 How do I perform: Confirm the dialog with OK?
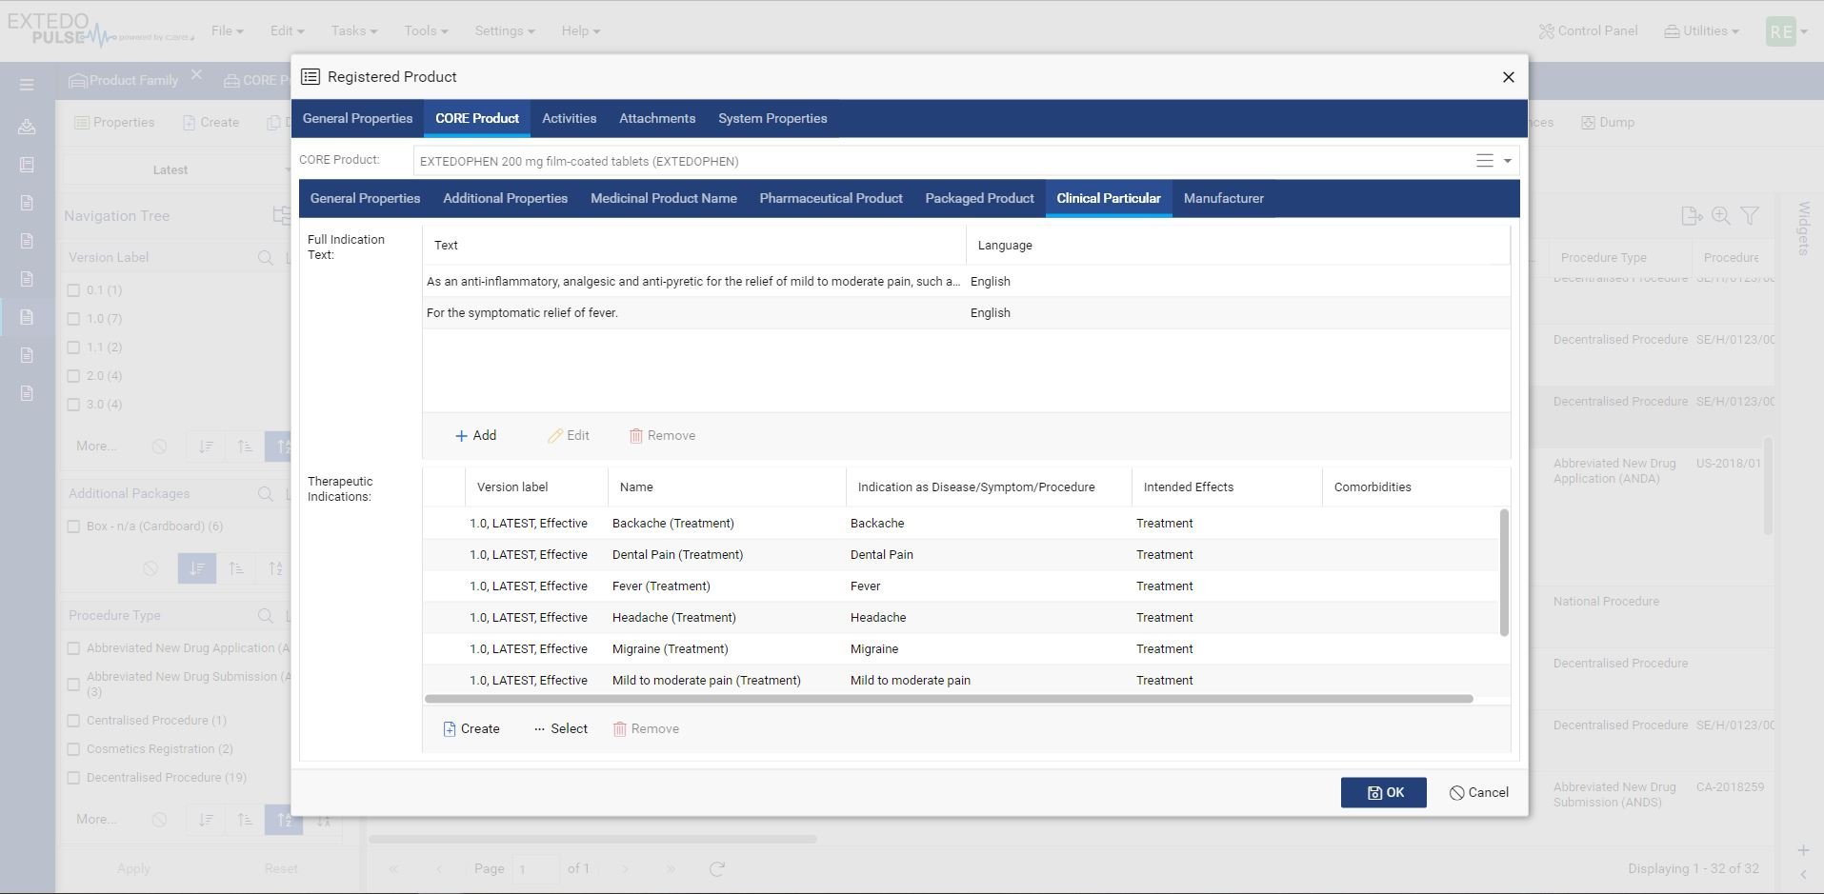(x=1384, y=792)
